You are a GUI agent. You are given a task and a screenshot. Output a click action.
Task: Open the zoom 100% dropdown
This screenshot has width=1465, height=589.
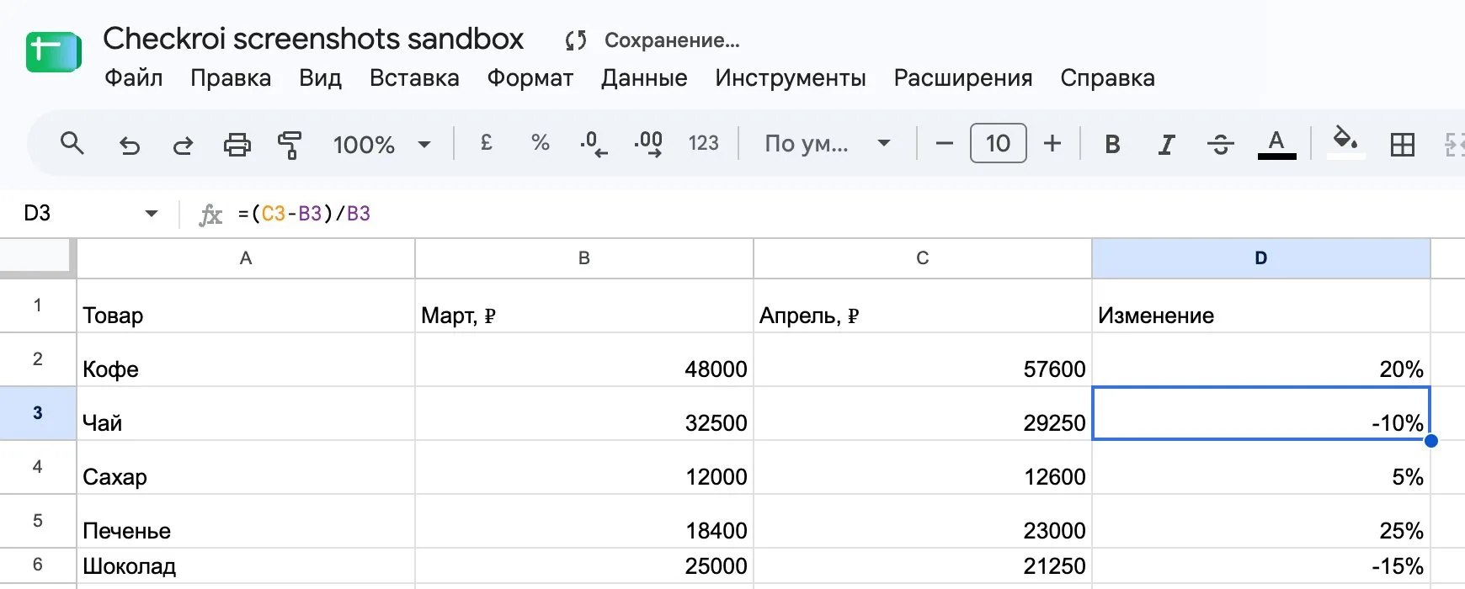click(381, 145)
